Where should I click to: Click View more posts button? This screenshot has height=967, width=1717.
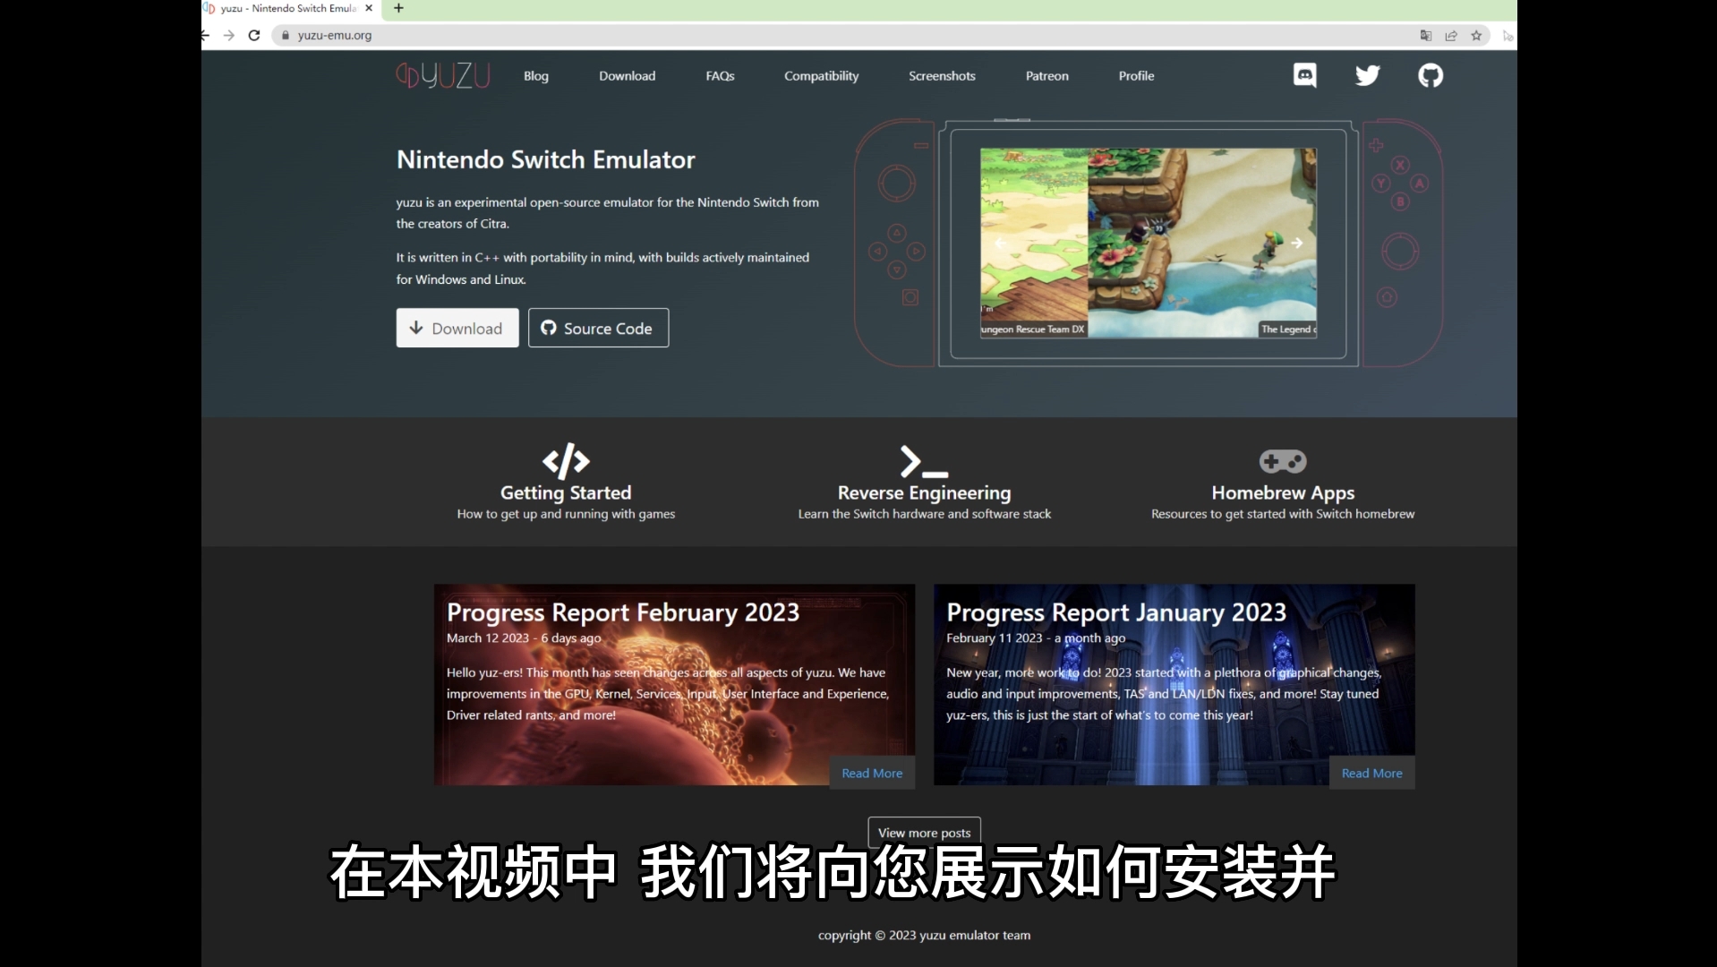click(924, 832)
